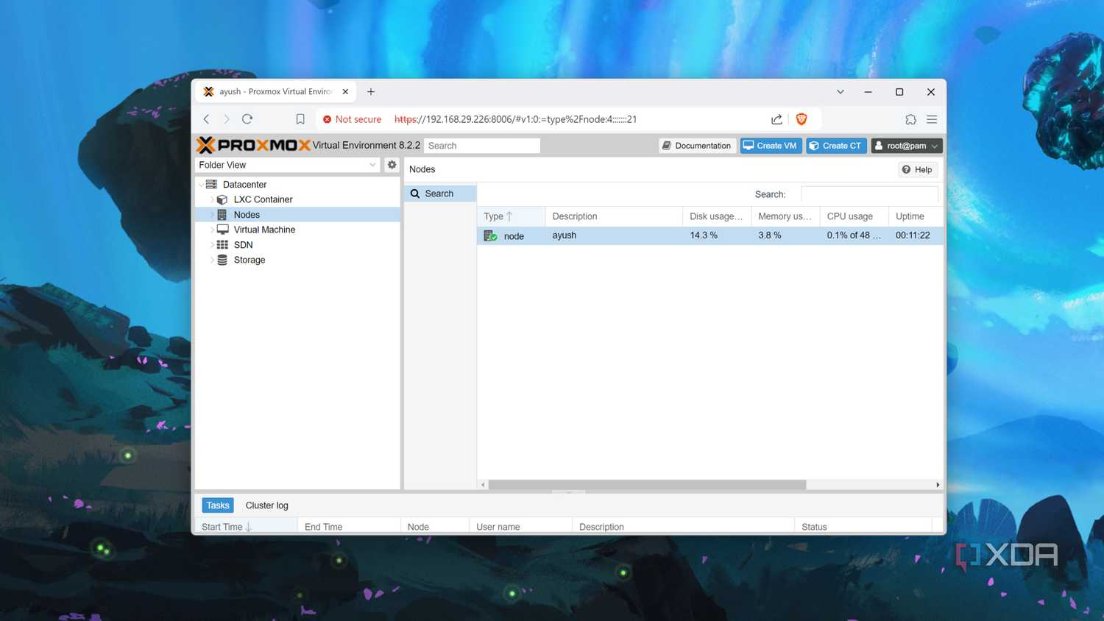
Task: Click the Proxmox logo
Action: (253, 145)
